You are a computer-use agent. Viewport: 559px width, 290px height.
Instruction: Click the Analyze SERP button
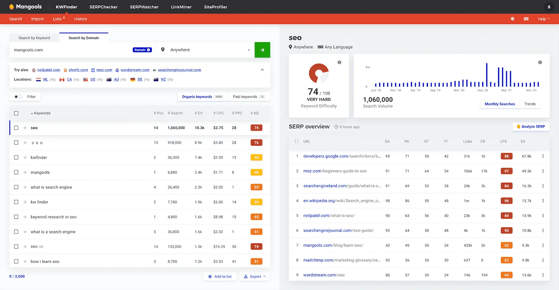(x=531, y=127)
